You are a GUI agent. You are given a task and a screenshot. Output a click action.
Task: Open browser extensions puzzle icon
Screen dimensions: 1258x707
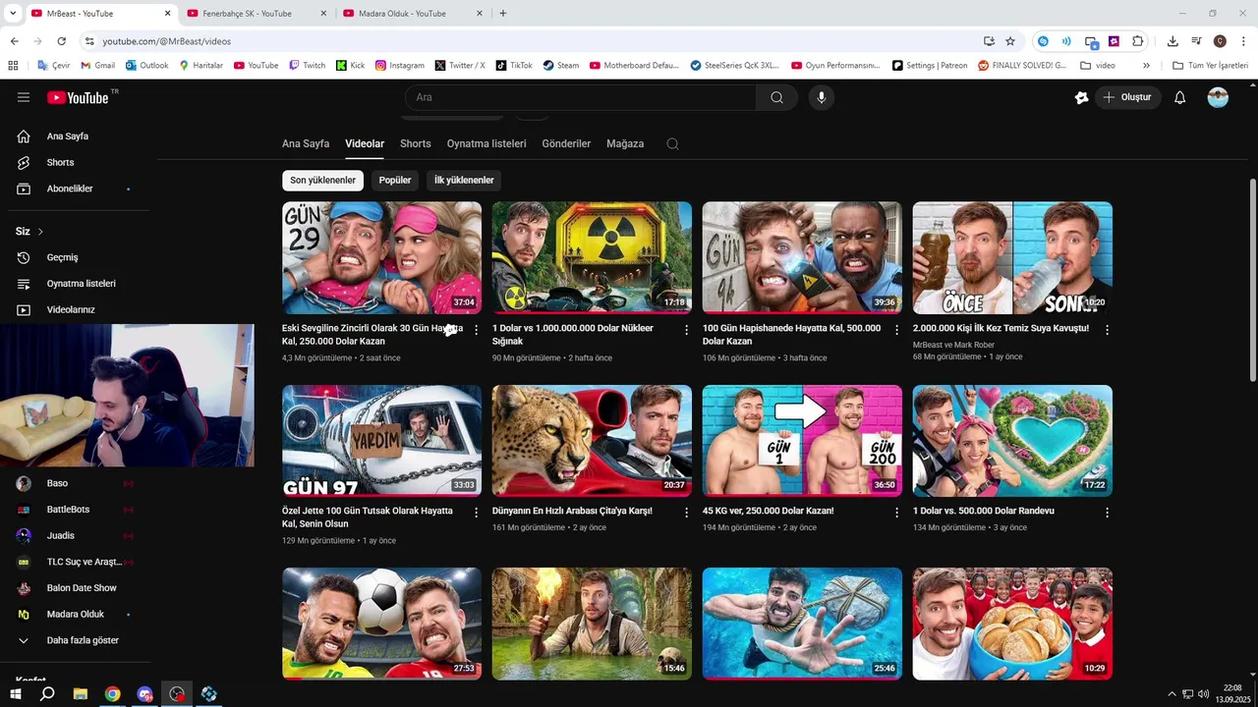click(x=1138, y=41)
